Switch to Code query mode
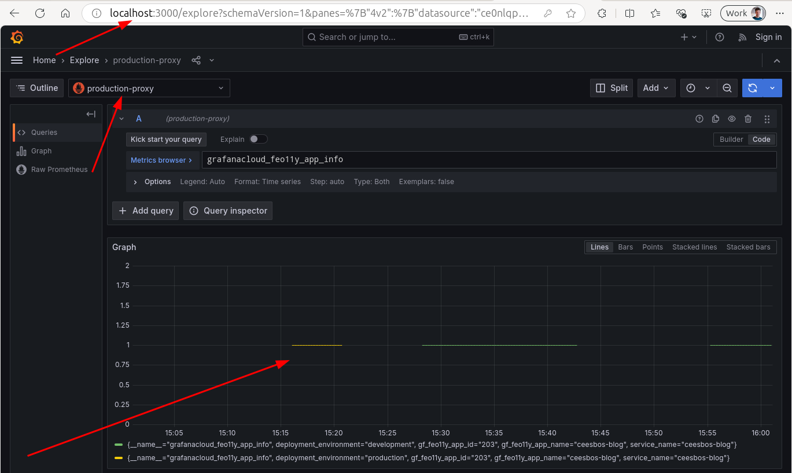This screenshot has height=473, width=792. pos(761,140)
